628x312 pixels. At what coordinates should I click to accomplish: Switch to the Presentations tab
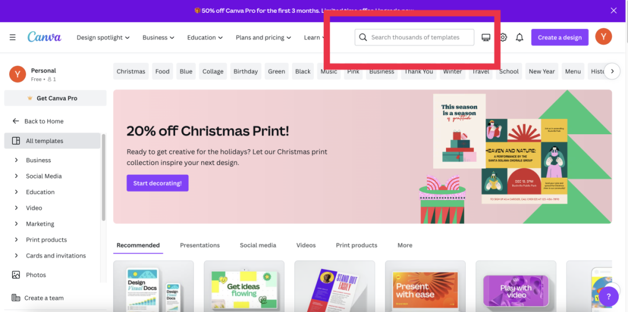click(x=200, y=245)
